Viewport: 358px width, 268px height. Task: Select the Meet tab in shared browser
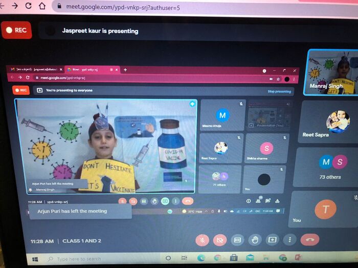click(x=93, y=69)
